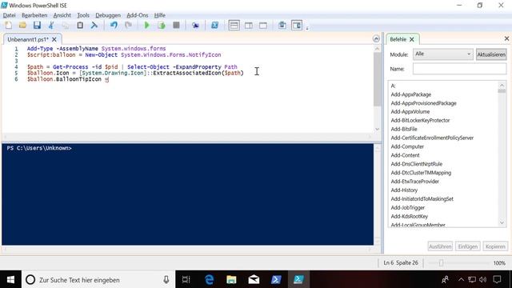The image size is (512, 288).
Task: Click the Windows taskbar search box
Action: tap(98, 280)
